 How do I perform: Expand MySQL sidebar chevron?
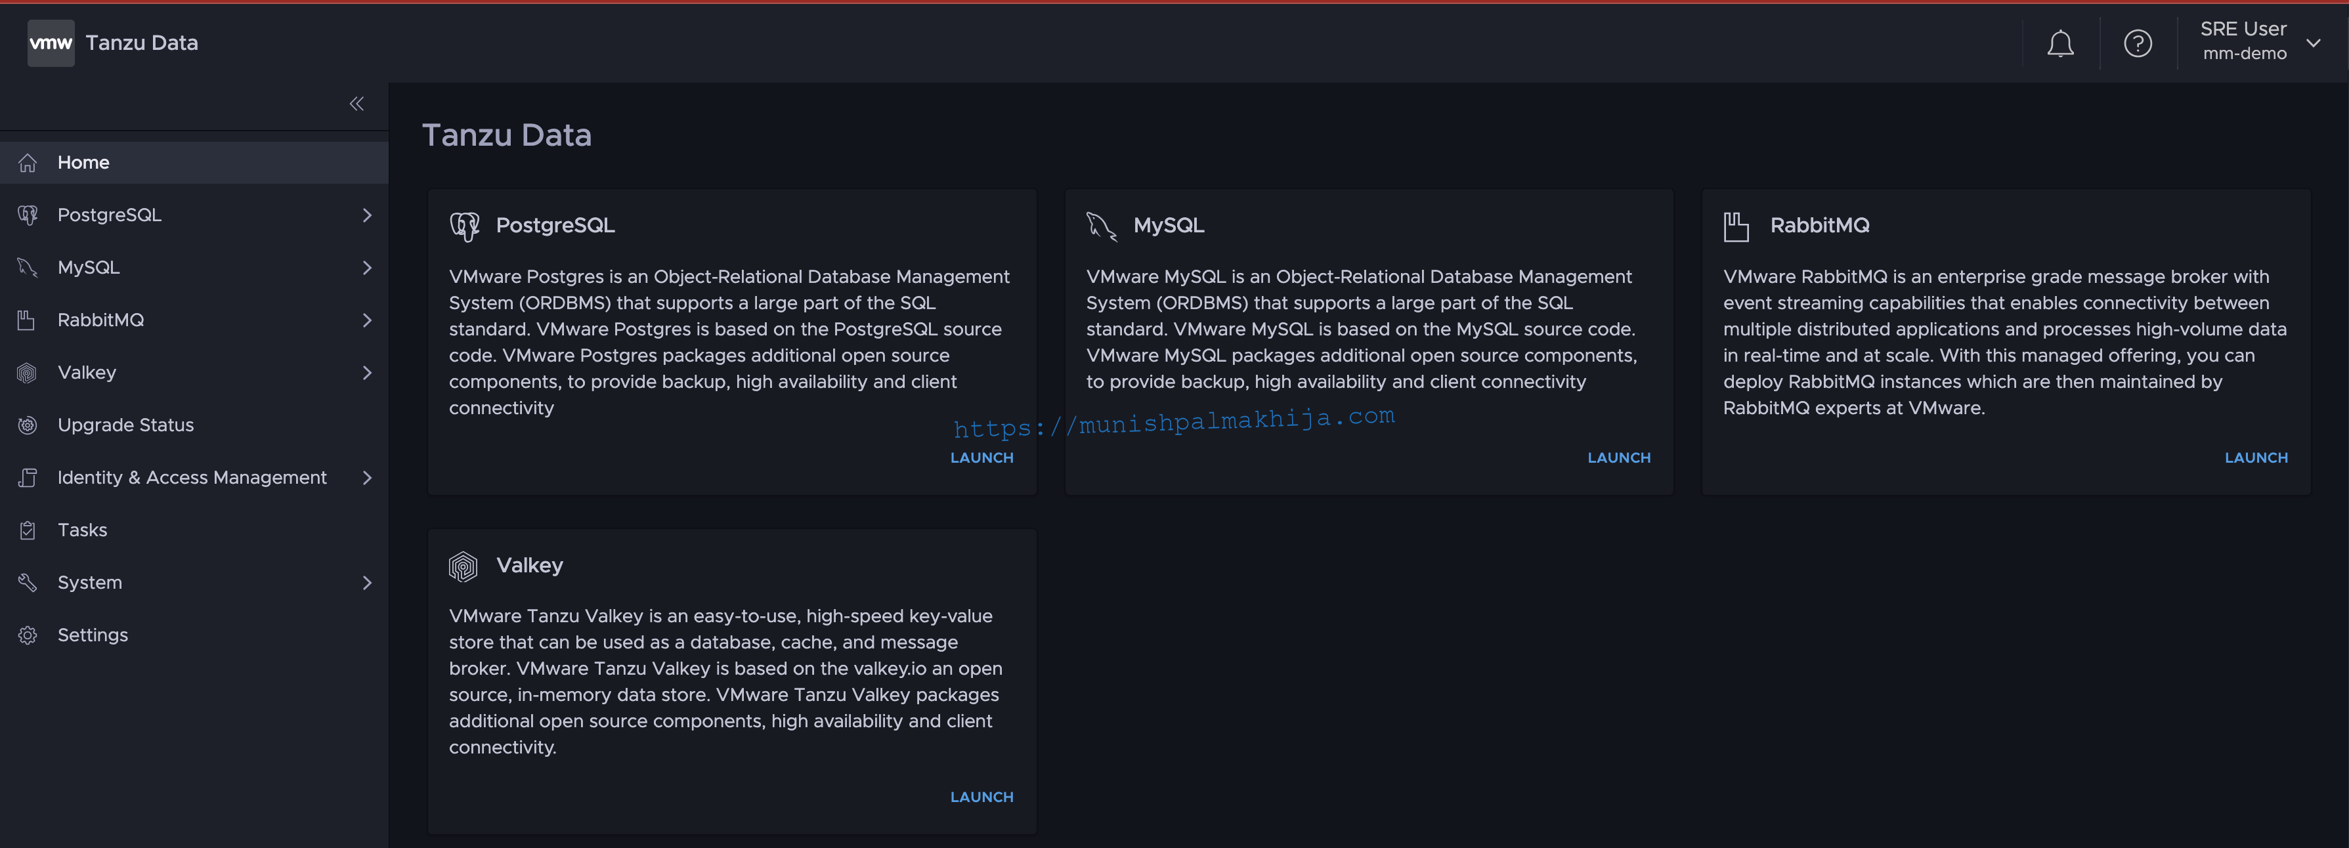366,268
